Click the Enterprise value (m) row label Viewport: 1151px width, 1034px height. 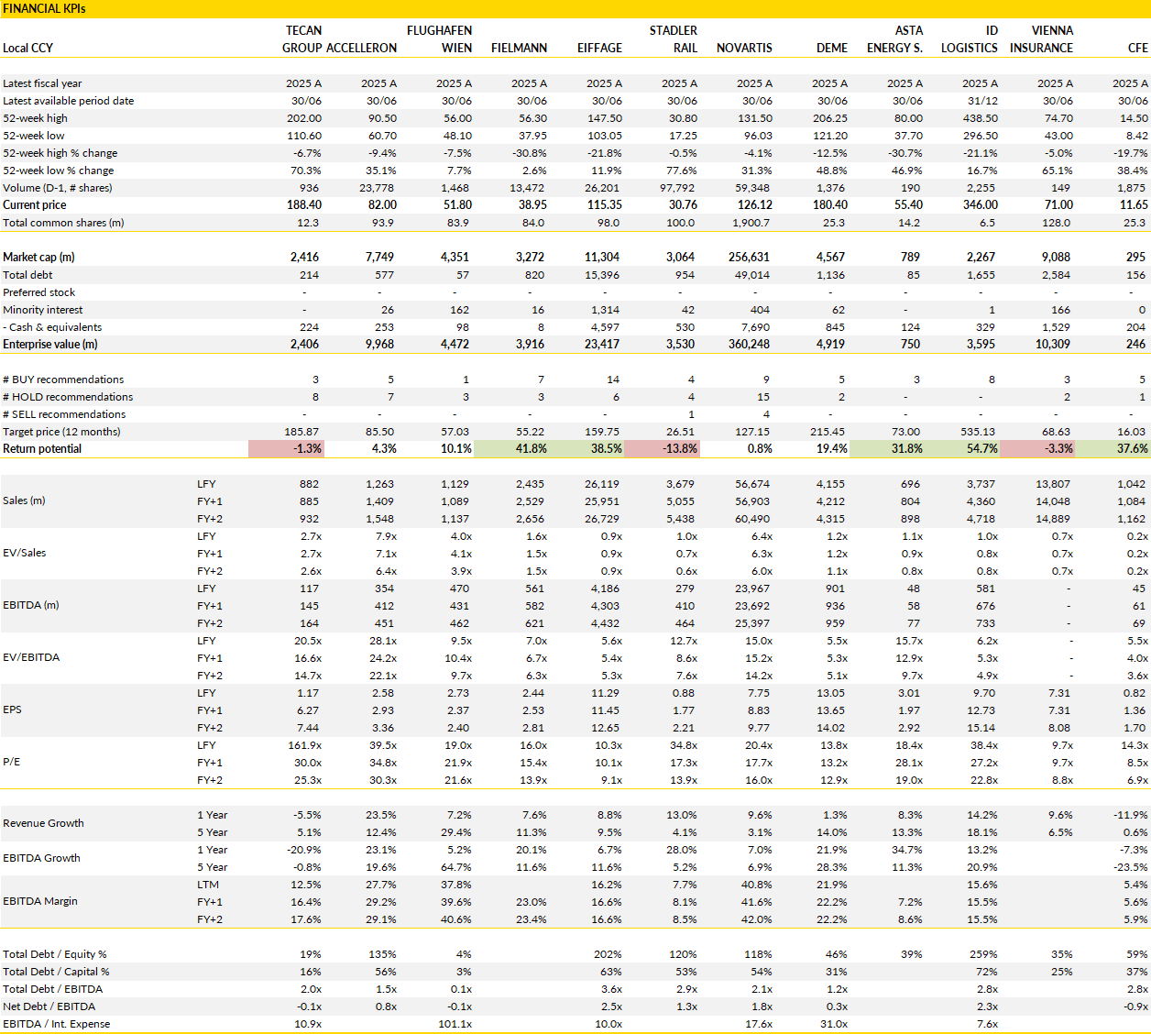coord(49,345)
